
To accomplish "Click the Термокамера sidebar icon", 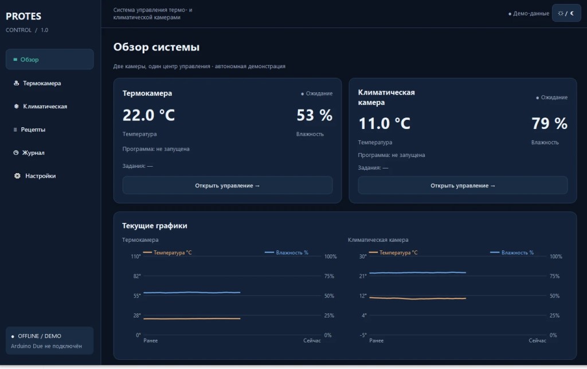I will tap(17, 83).
